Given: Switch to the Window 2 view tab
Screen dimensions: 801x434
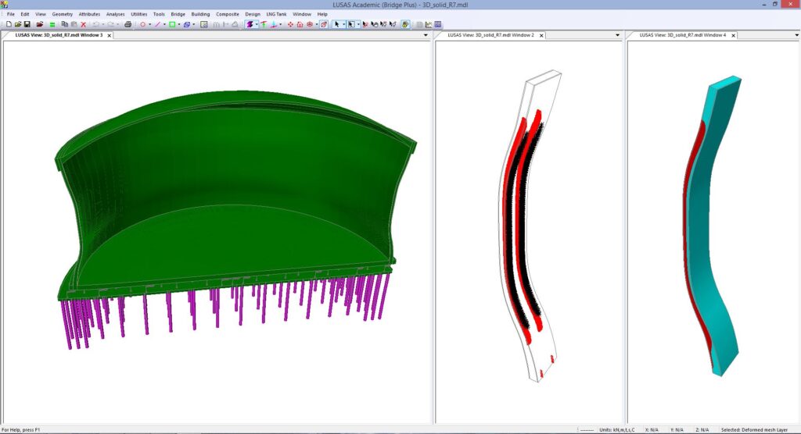Looking at the screenshot, I should point(490,35).
